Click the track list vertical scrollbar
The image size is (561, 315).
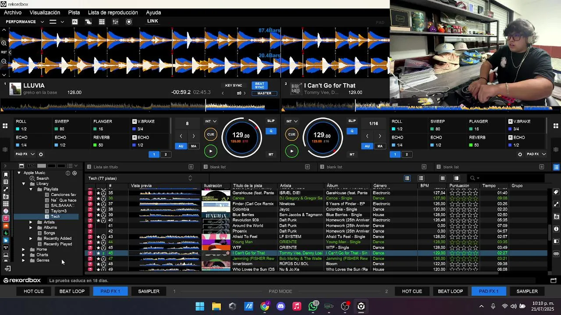[550, 232]
